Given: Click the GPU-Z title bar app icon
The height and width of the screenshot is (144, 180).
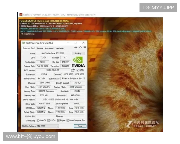Looking at the screenshot, I should (23, 43).
